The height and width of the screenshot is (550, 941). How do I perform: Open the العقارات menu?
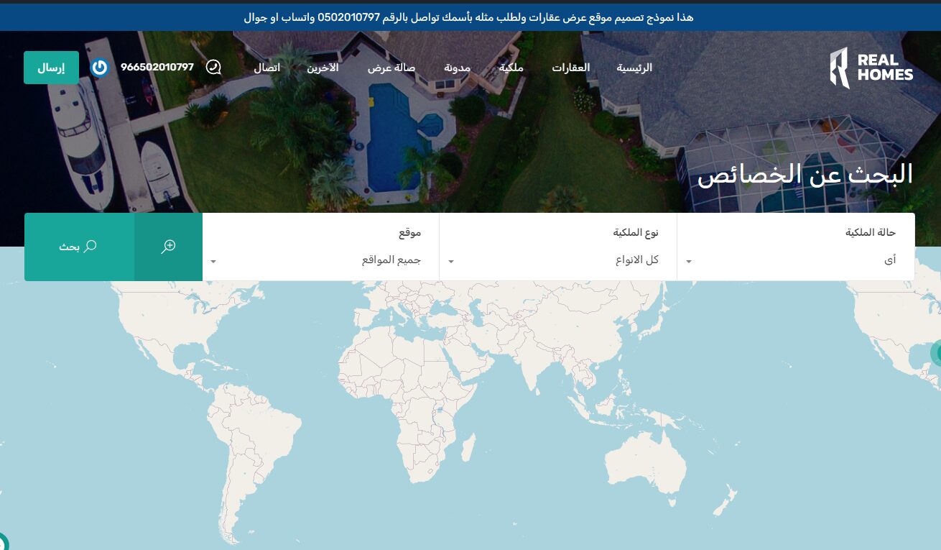pos(570,68)
